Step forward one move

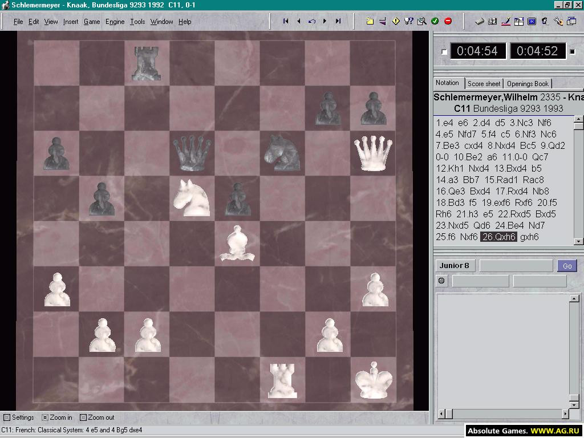point(325,21)
